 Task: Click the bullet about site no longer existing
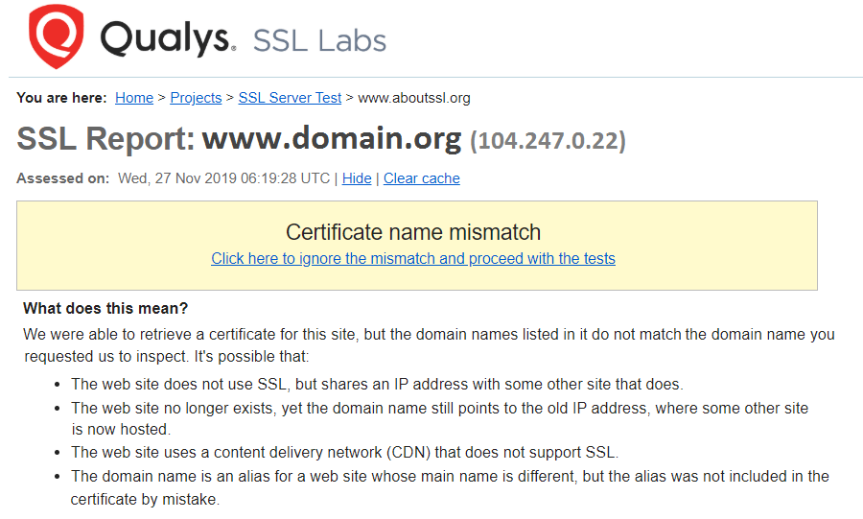tap(440, 418)
